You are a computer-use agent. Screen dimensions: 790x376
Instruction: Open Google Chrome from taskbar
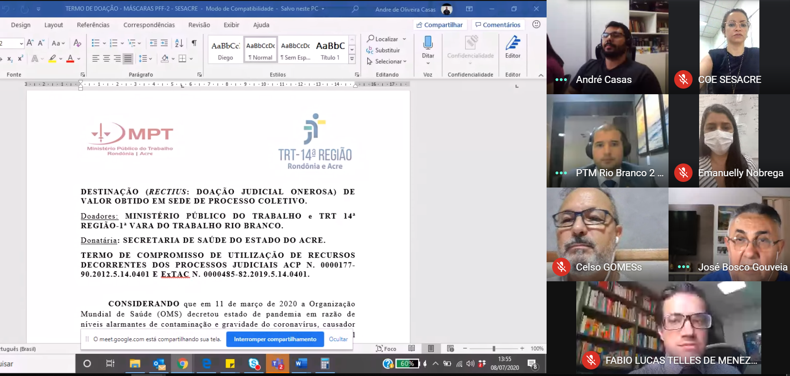[x=183, y=364]
